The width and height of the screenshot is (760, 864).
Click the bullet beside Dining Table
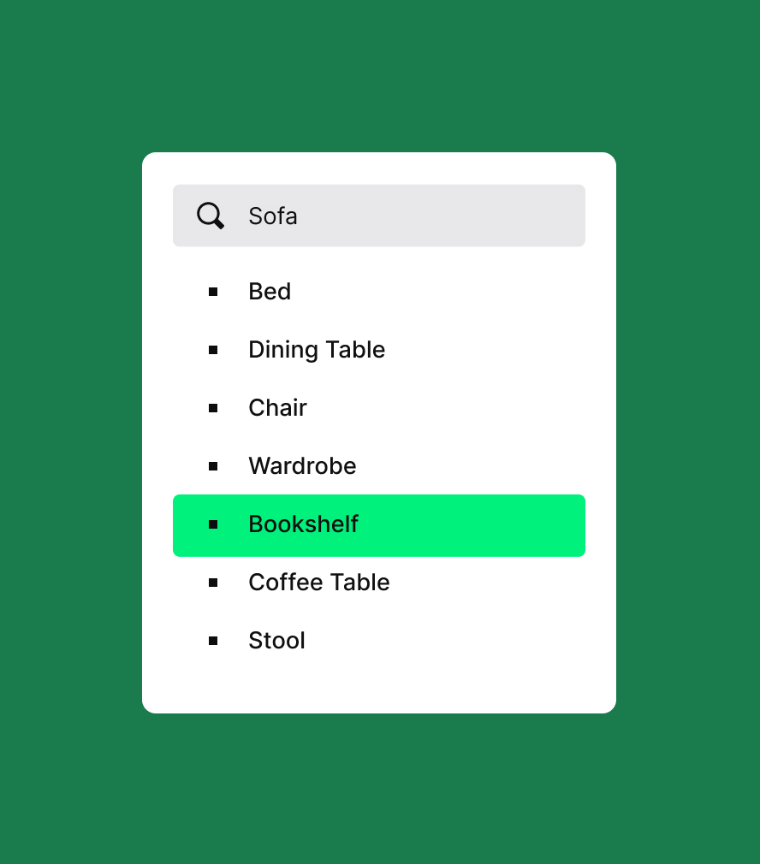click(x=213, y=350)
